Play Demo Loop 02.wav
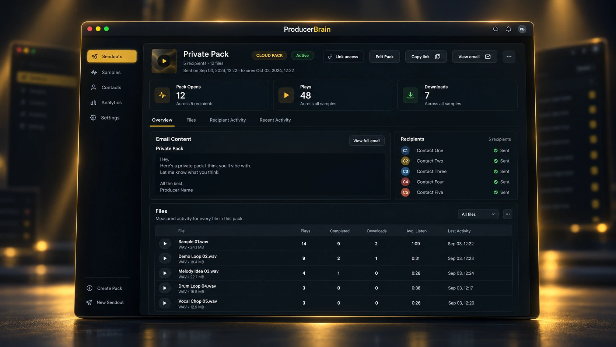Image resolution: width=616 pixels, height=347 pixels. click(165, 258)
